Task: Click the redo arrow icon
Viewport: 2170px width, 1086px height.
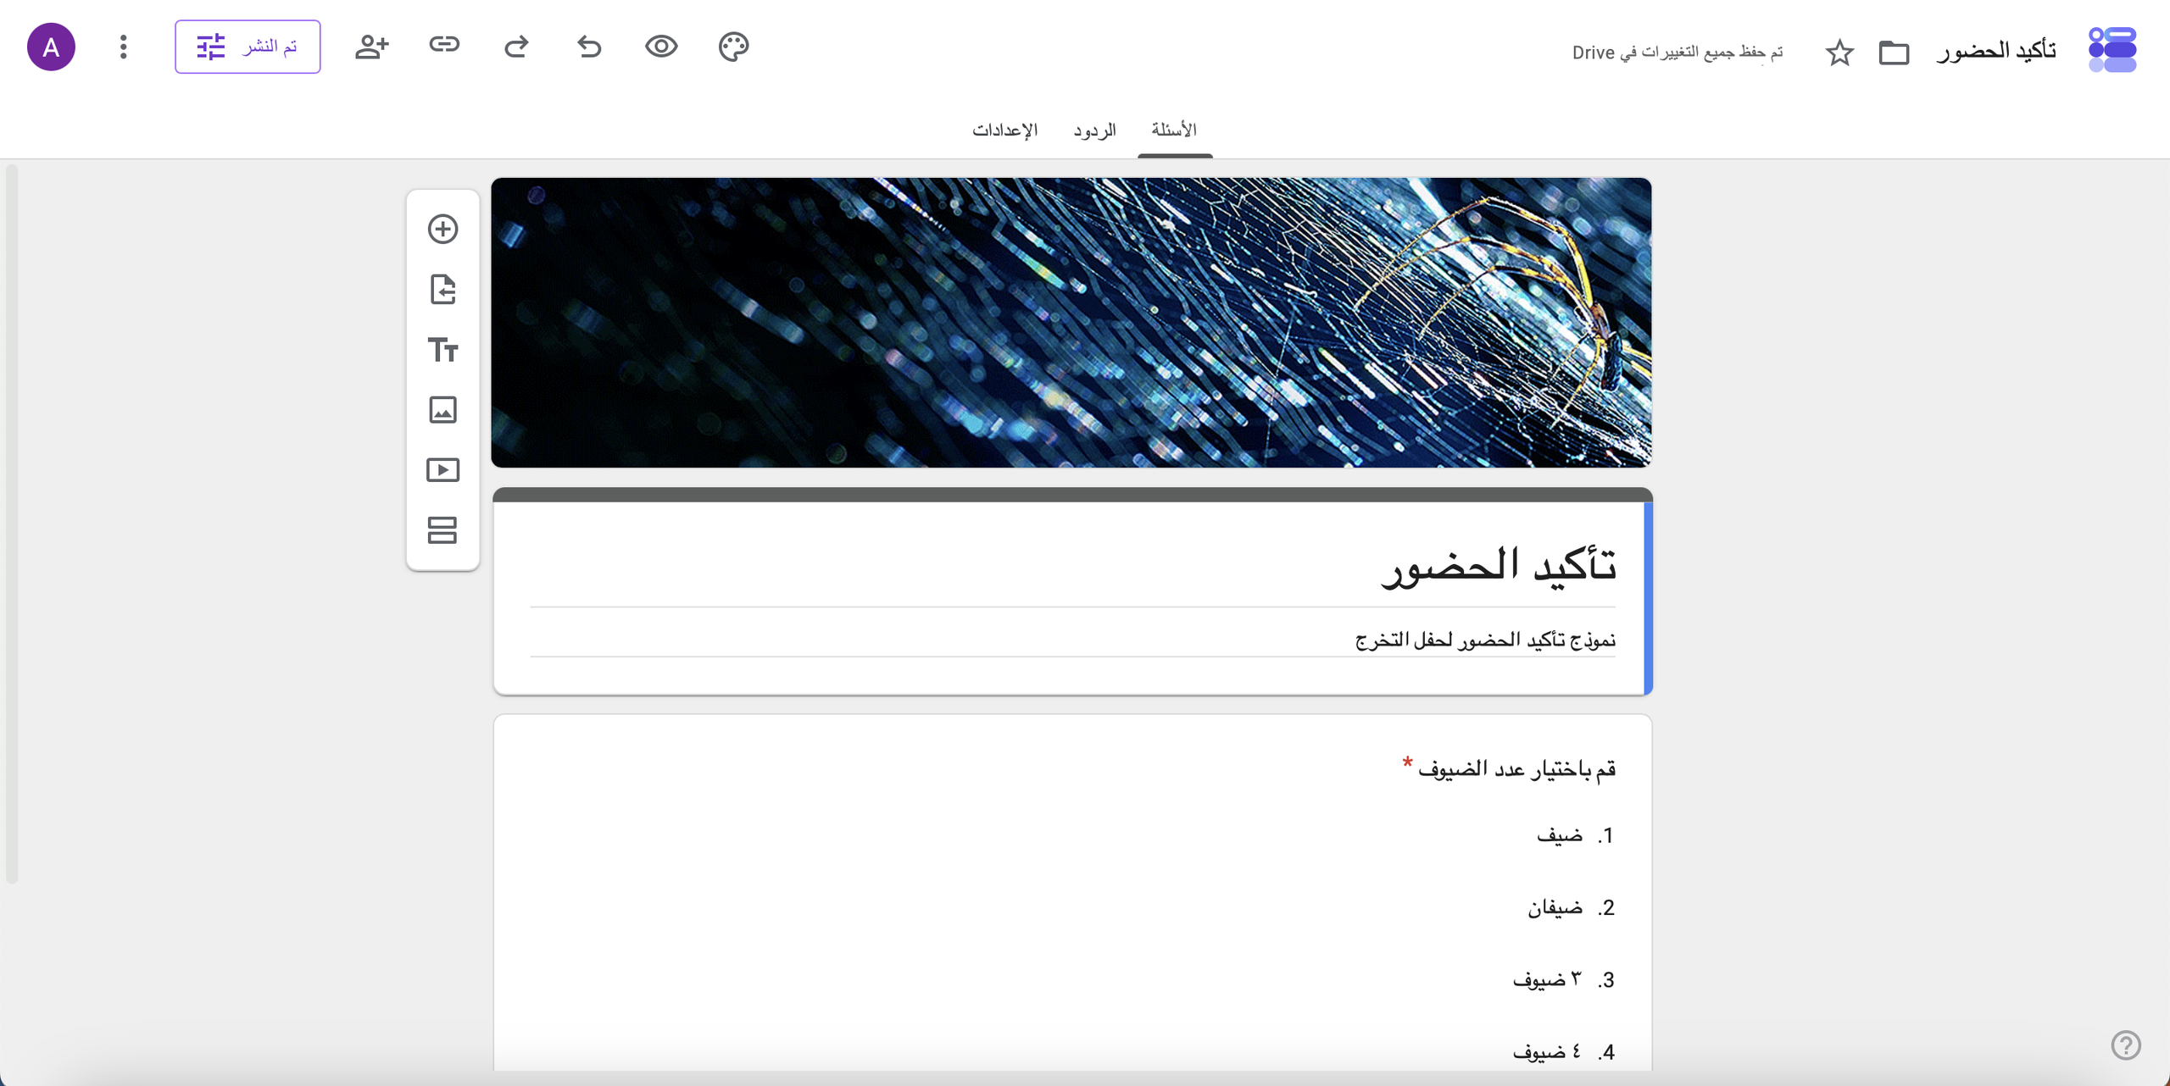Action: [516, 46]
